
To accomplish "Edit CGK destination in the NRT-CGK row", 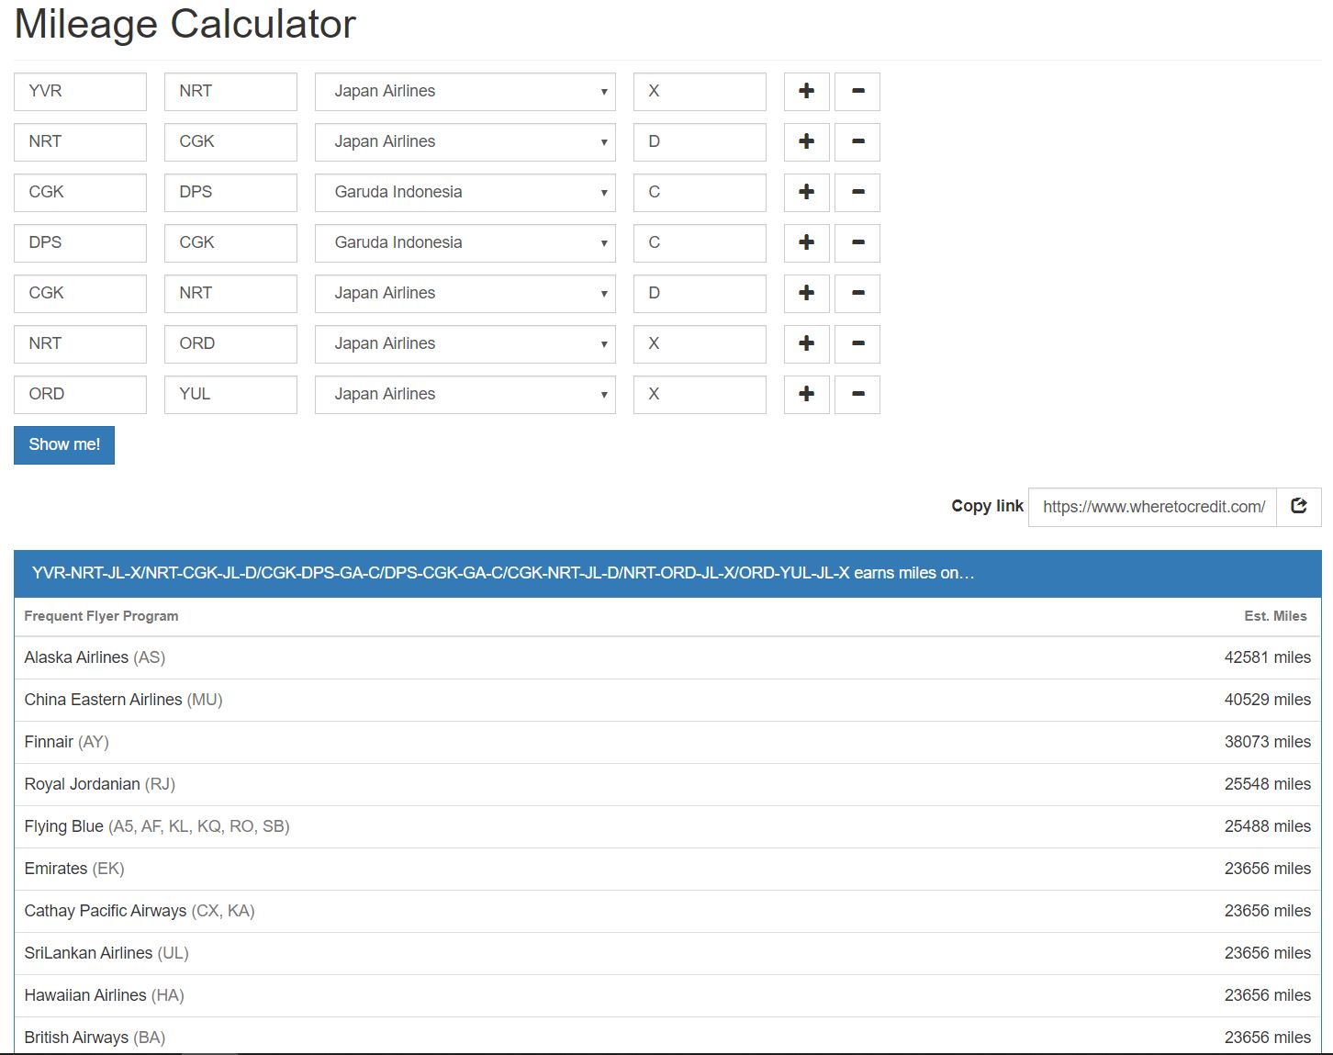I will pyautogui.click(x=231, y=142).
